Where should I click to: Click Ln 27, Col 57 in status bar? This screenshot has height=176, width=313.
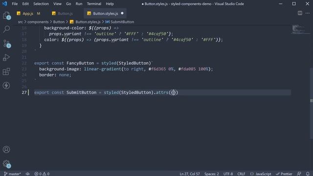pyautogui.click(x=189, y=174)
